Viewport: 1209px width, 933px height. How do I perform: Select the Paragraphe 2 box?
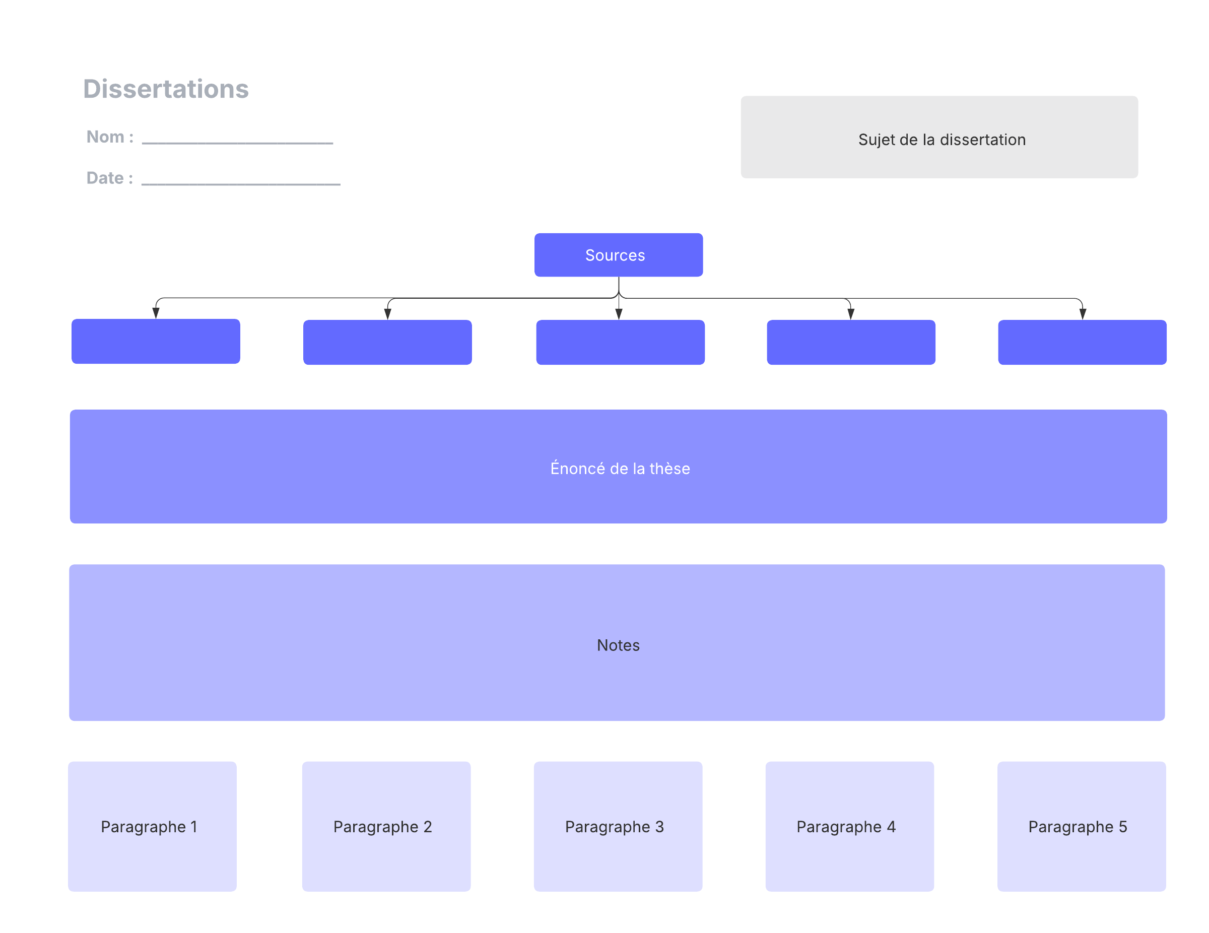coord(386,826)
